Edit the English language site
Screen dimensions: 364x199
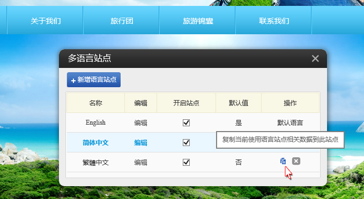coord(140,123)
